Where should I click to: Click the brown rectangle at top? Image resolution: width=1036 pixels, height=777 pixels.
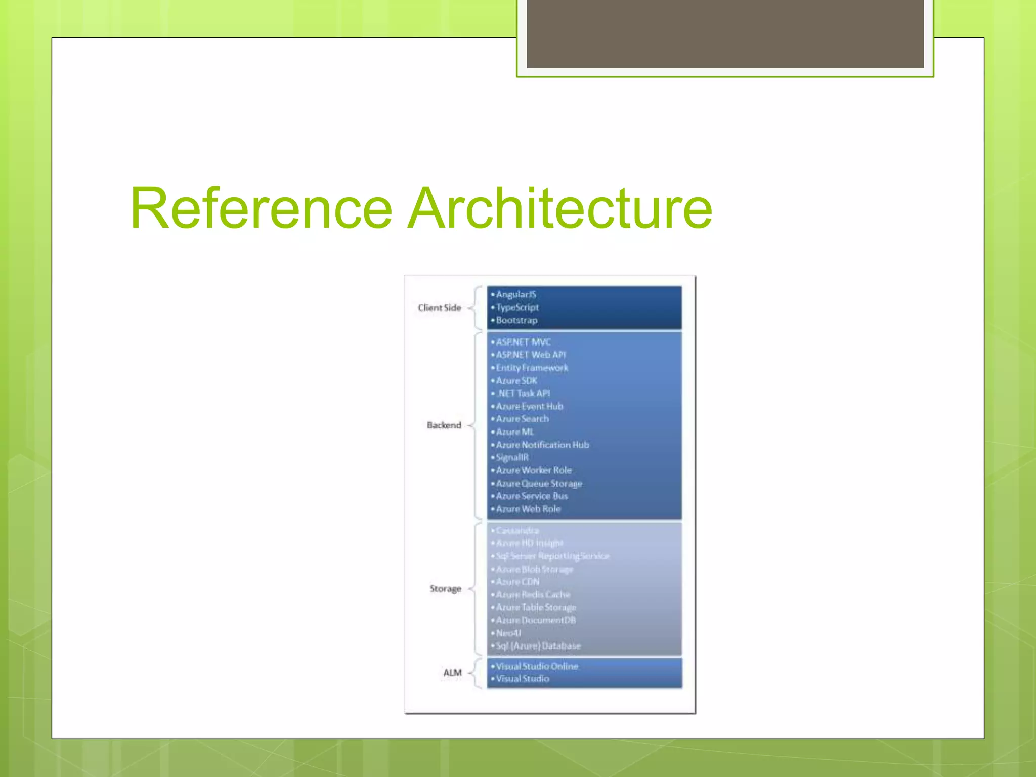725,33
